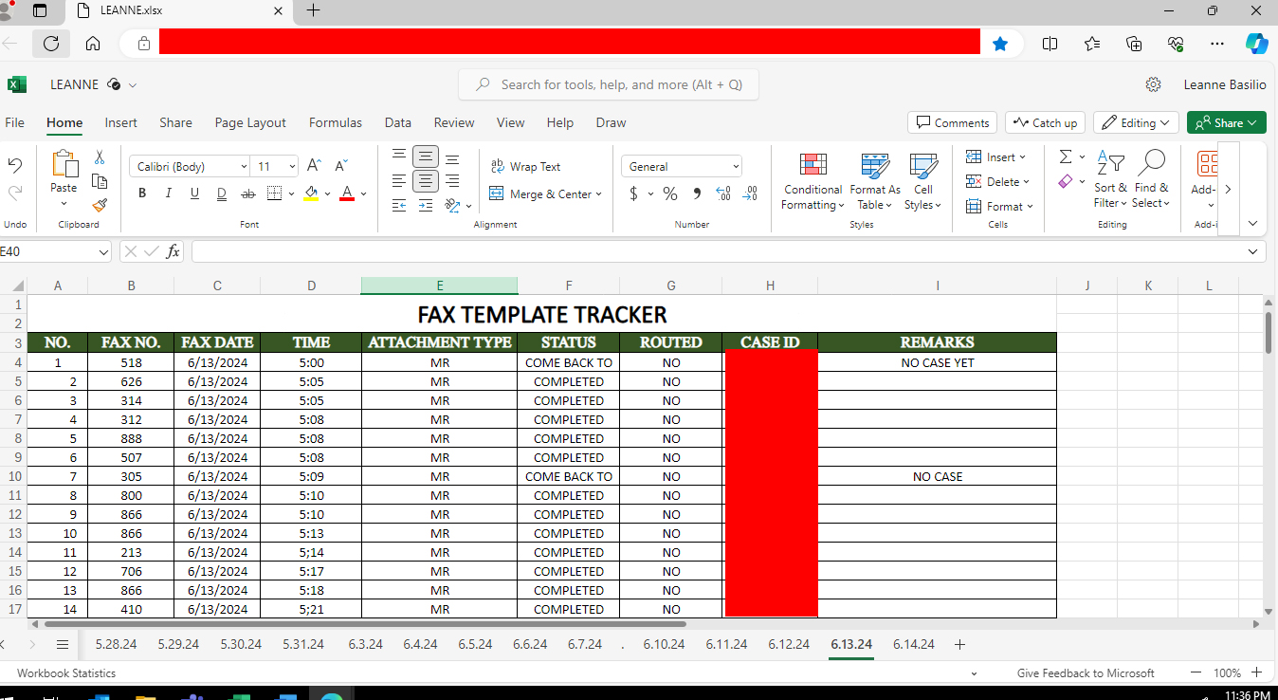Image resolution: width=1278 pixels, height=700 pixels.
Task: Decrease font size with the smaller A
Action: pyautogui.click(x=341, y=166)
